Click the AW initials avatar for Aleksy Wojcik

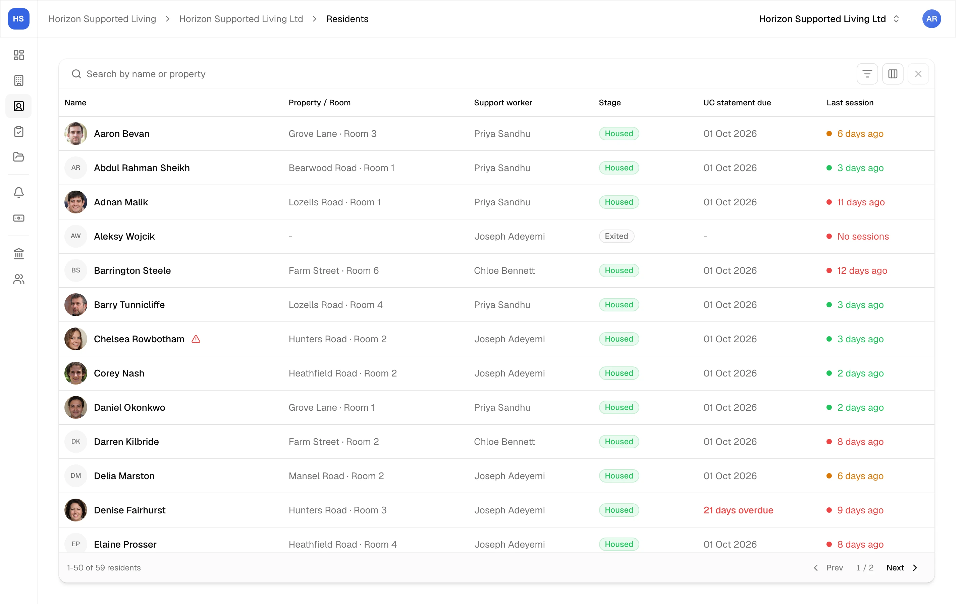[76, 236]
